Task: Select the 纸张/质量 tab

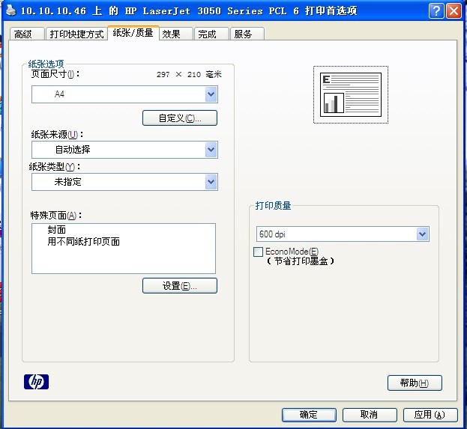Action: [133, 33]
